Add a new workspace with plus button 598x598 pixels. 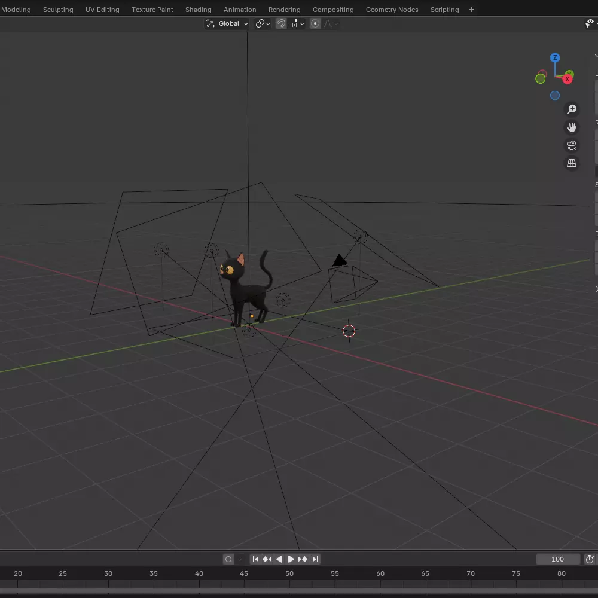[x=471, y=10]
